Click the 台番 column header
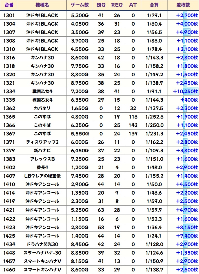 coord(9,5)
